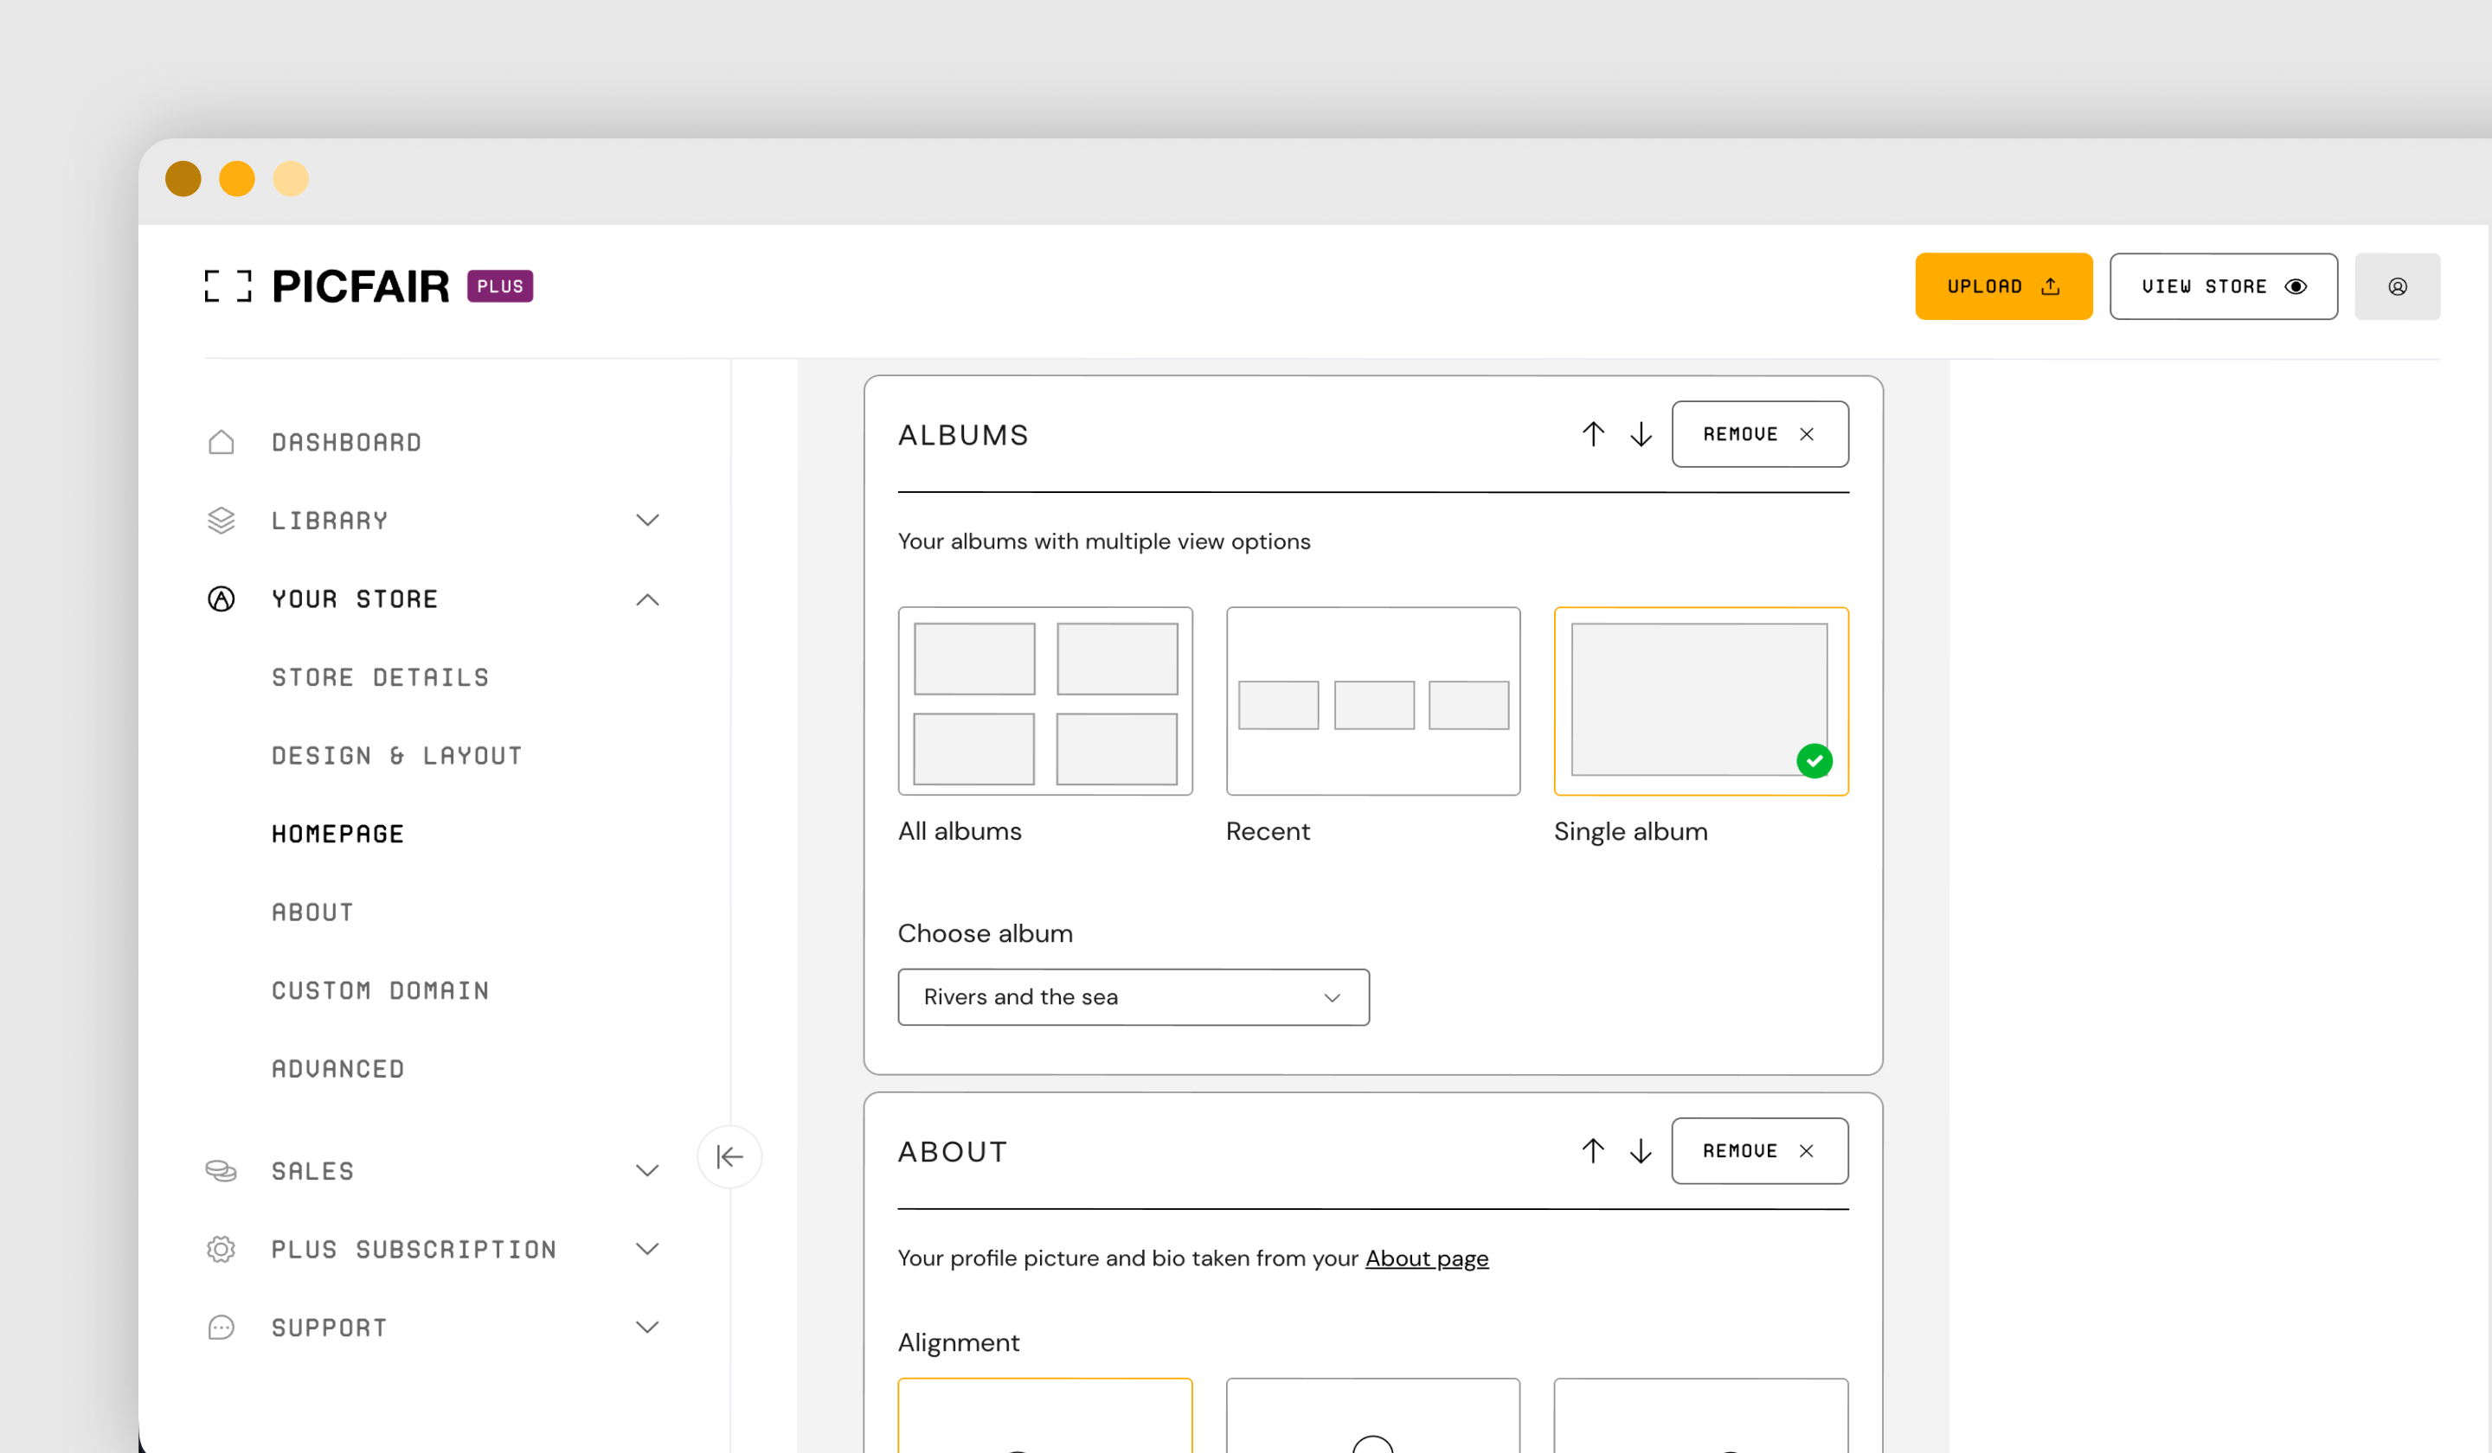Expand the Library menu
The image size is (2492, 1453).
[648, 520]
